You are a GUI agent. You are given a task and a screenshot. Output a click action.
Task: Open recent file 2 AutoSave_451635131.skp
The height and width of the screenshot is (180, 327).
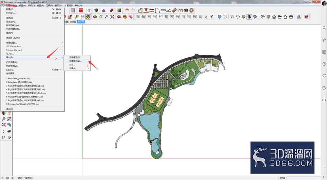point(32,82)
